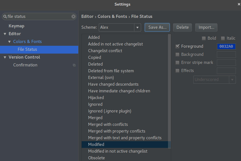Open the Scheme dropdown arrow
Viewport: 241px width, 161px height.
coord(137,28)
